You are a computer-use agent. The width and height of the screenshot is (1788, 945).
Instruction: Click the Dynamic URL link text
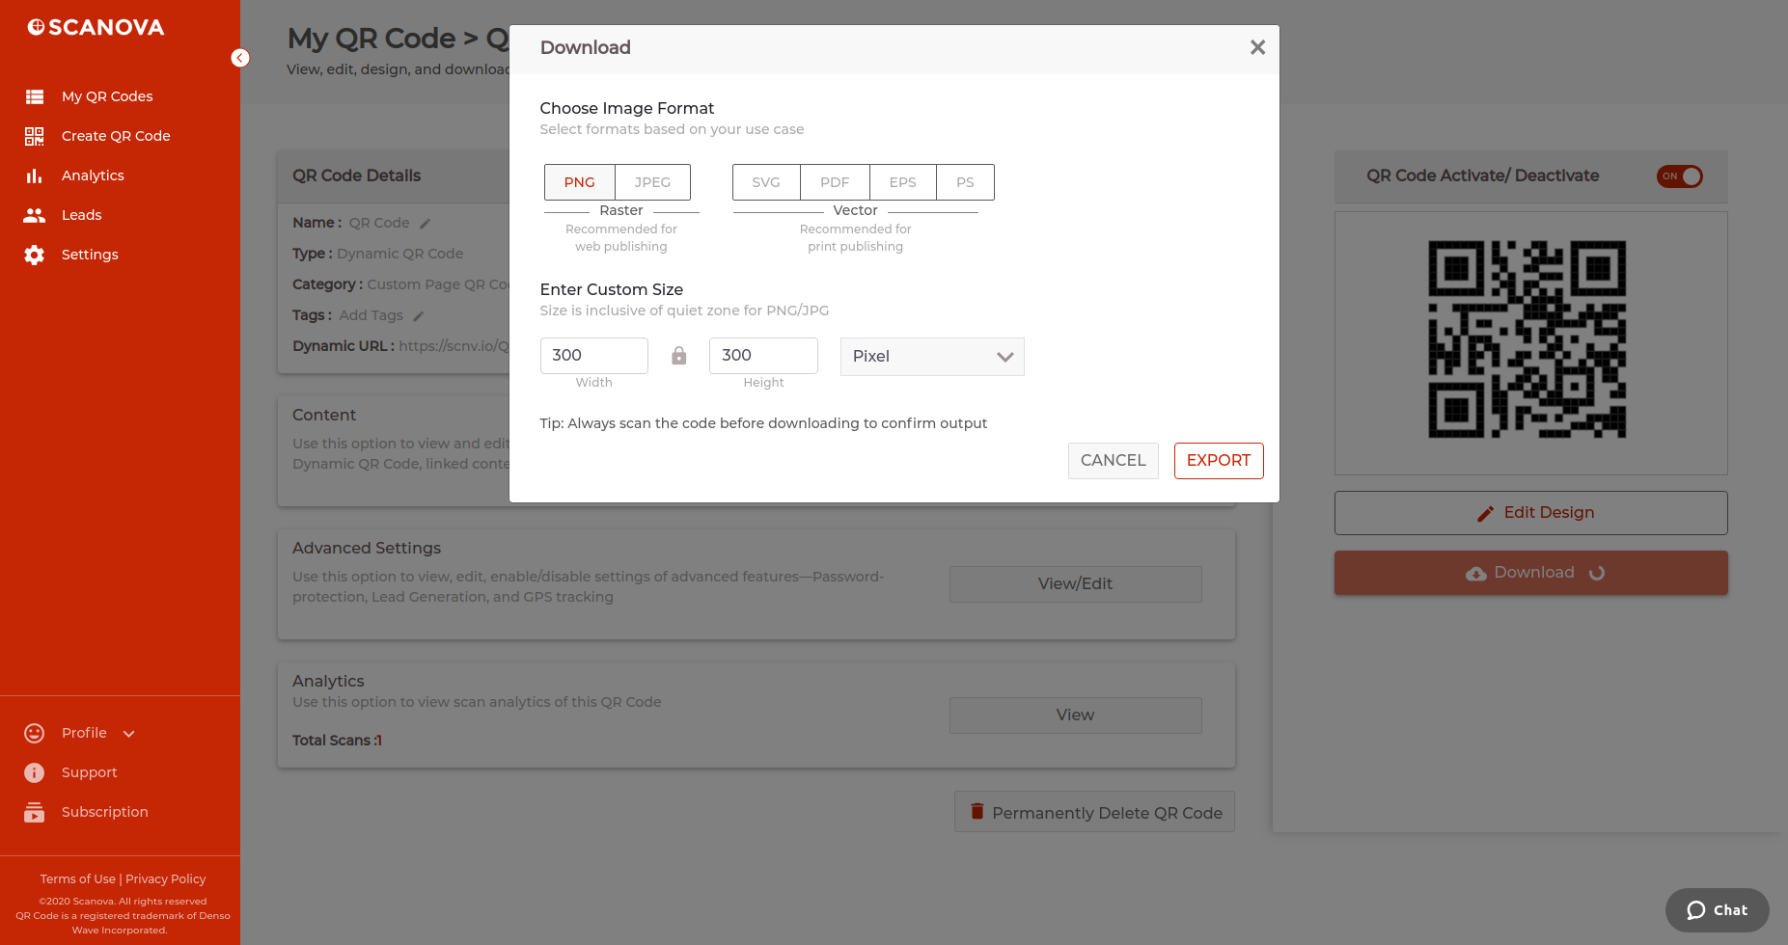coord(454,346)
